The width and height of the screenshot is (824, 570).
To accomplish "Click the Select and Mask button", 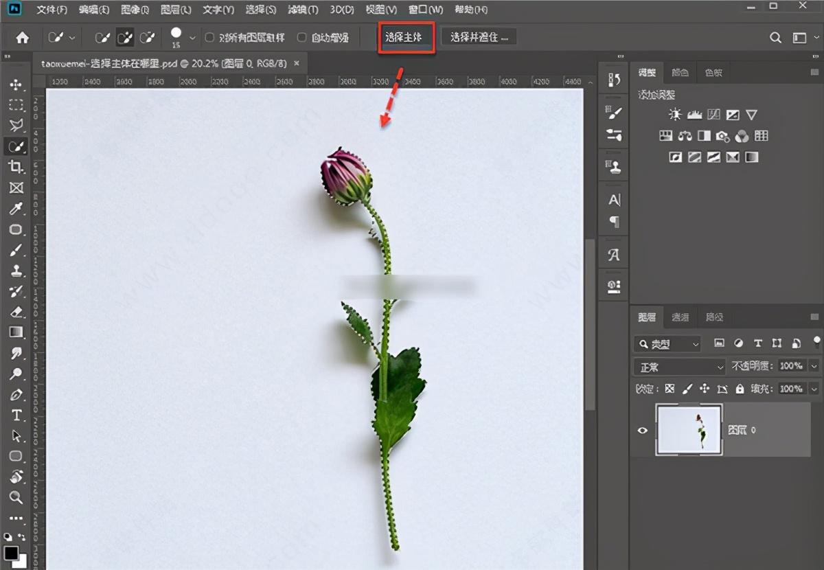I will [x=479, y=38].
